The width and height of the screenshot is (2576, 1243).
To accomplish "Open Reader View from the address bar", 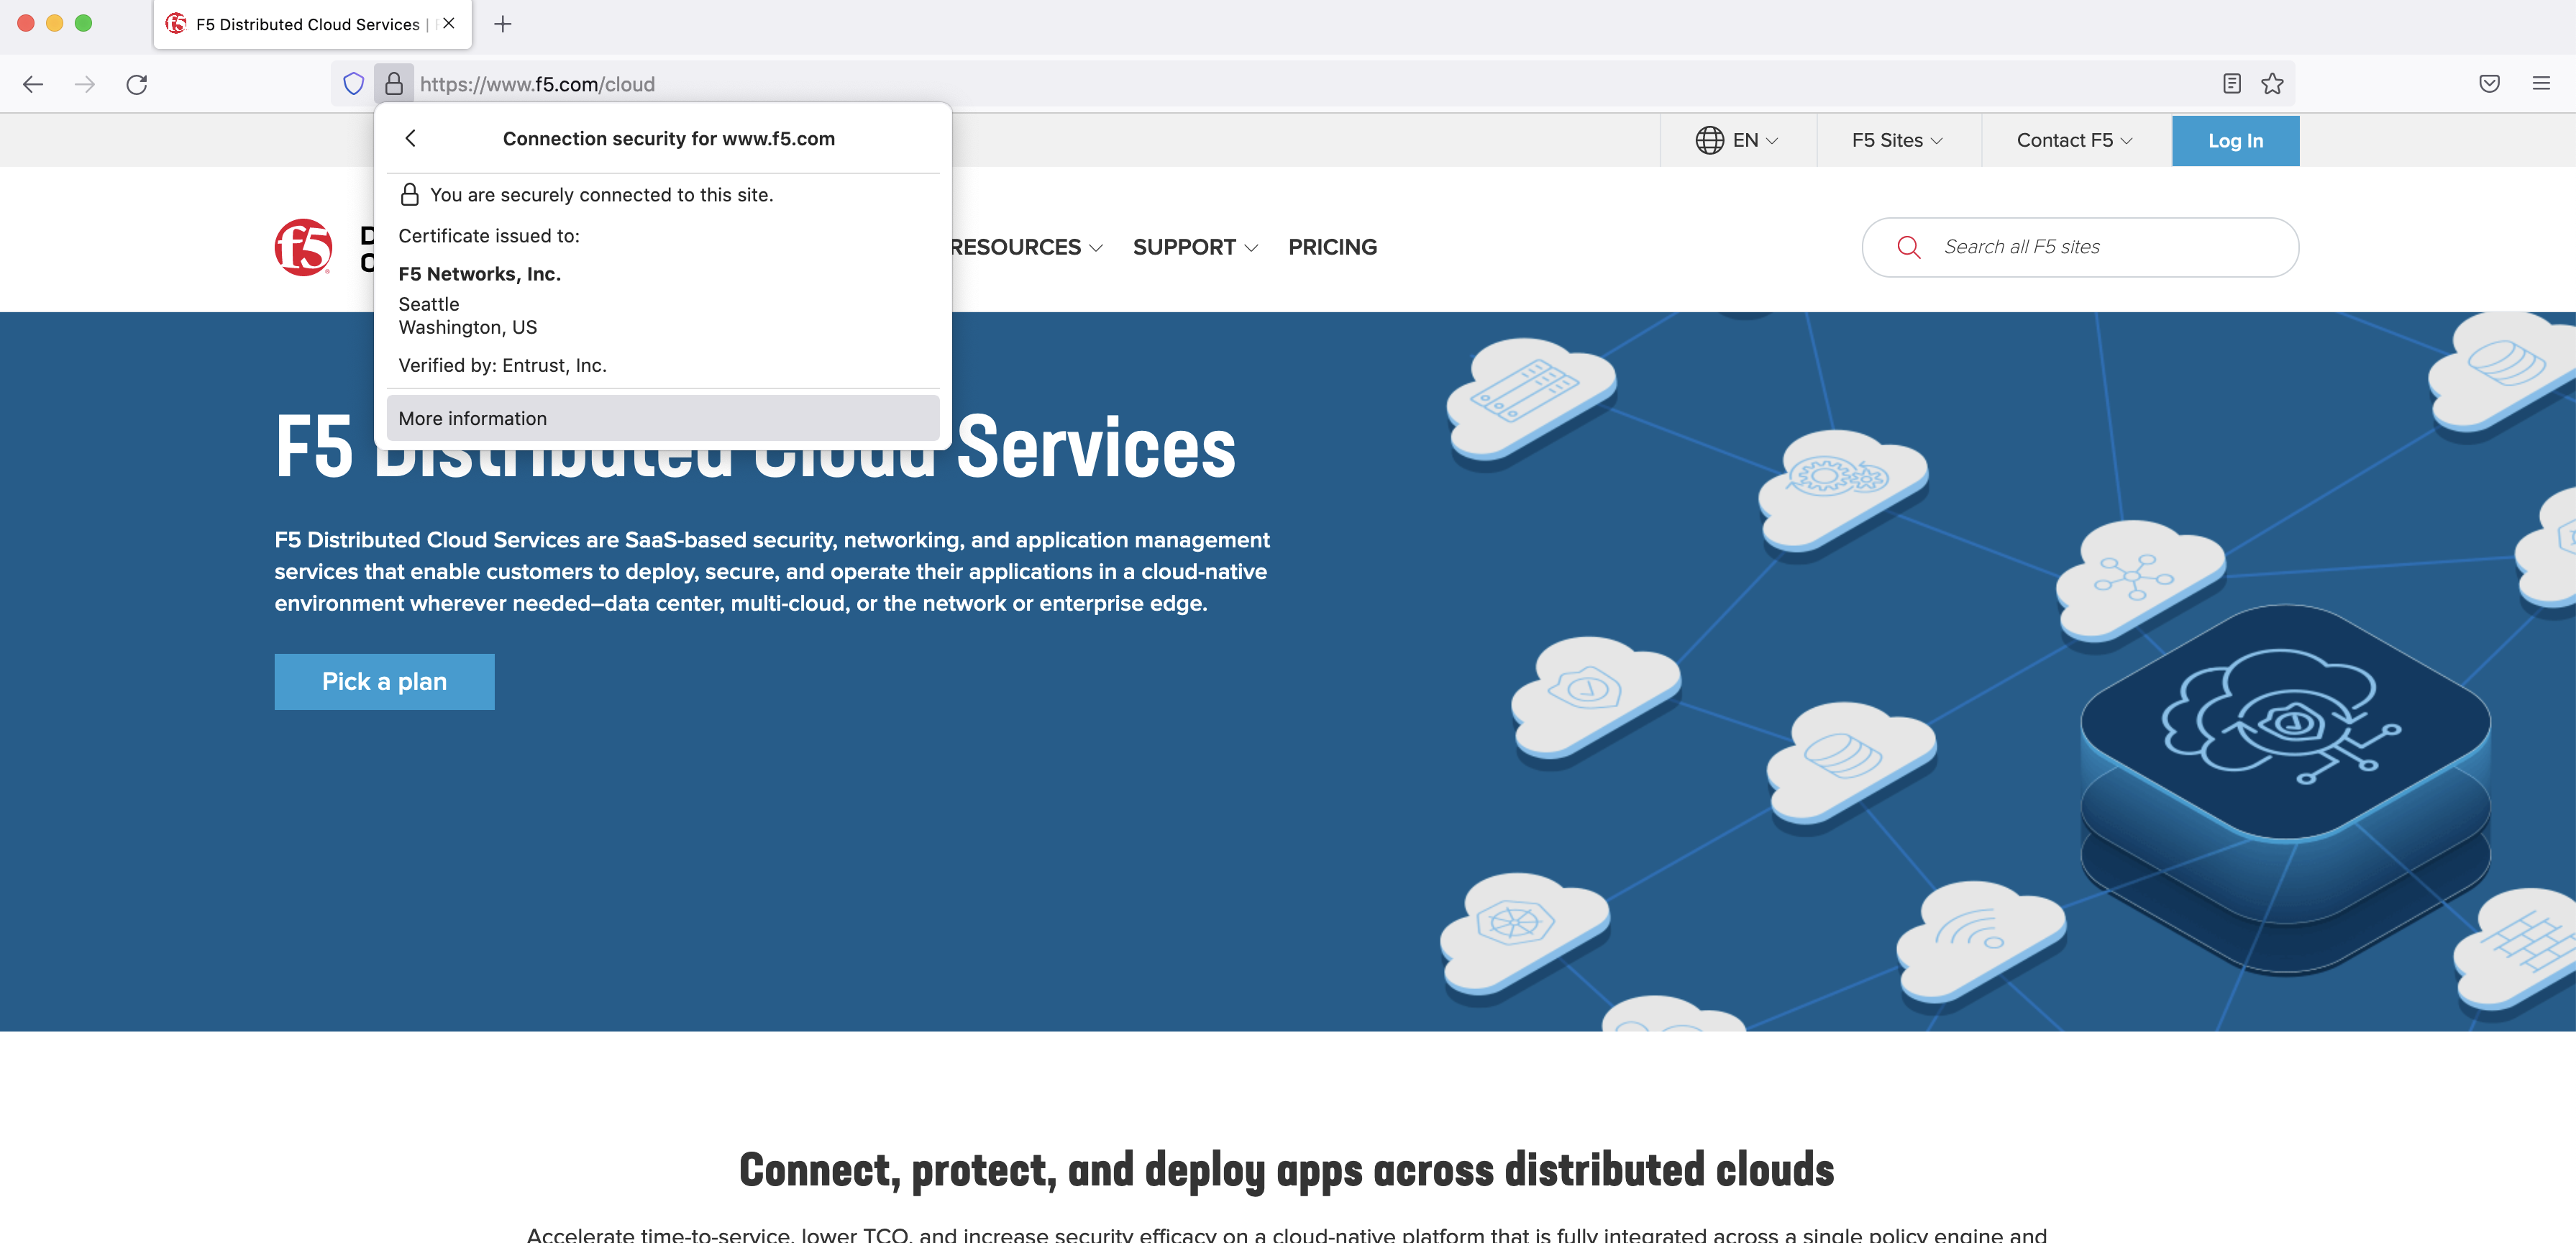I will click(2231, 84).
